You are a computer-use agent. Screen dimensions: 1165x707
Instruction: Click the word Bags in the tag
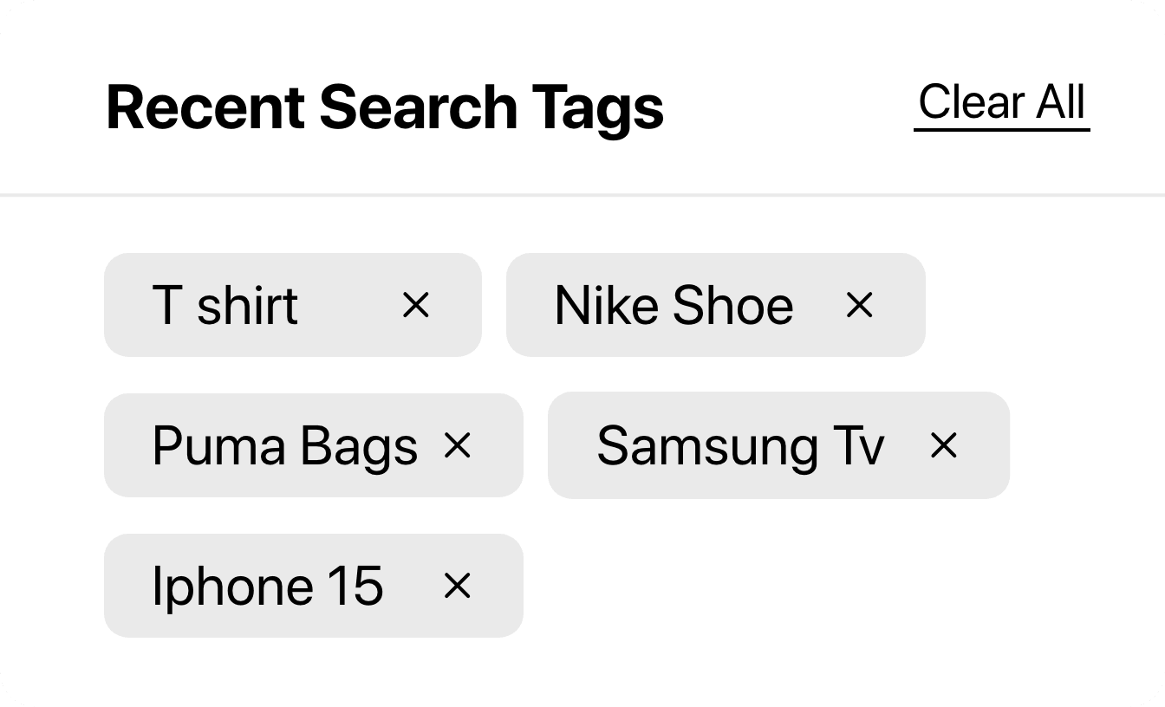point(359,447)
